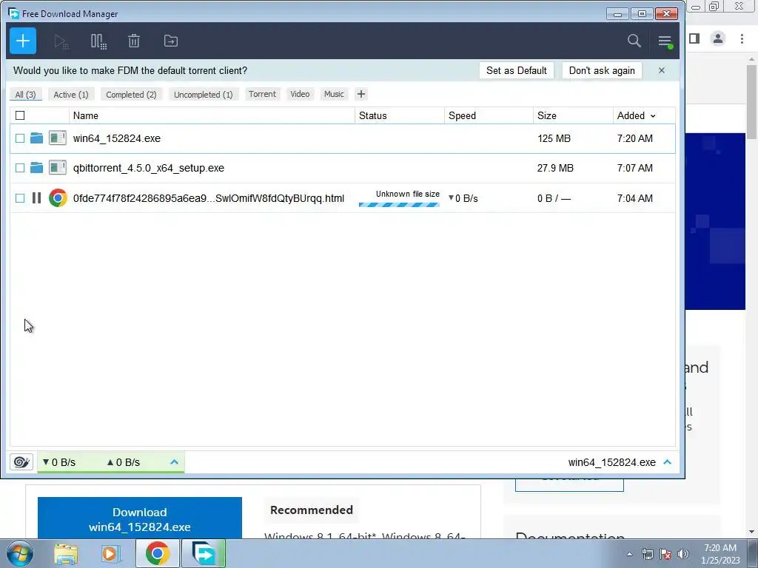Select win64_152824.exe file name
Screen dimensions: 758x568
(116, 138)
